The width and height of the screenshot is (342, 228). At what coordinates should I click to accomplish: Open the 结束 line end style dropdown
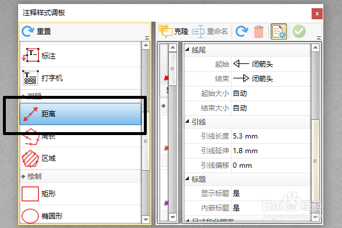(271, 79)
